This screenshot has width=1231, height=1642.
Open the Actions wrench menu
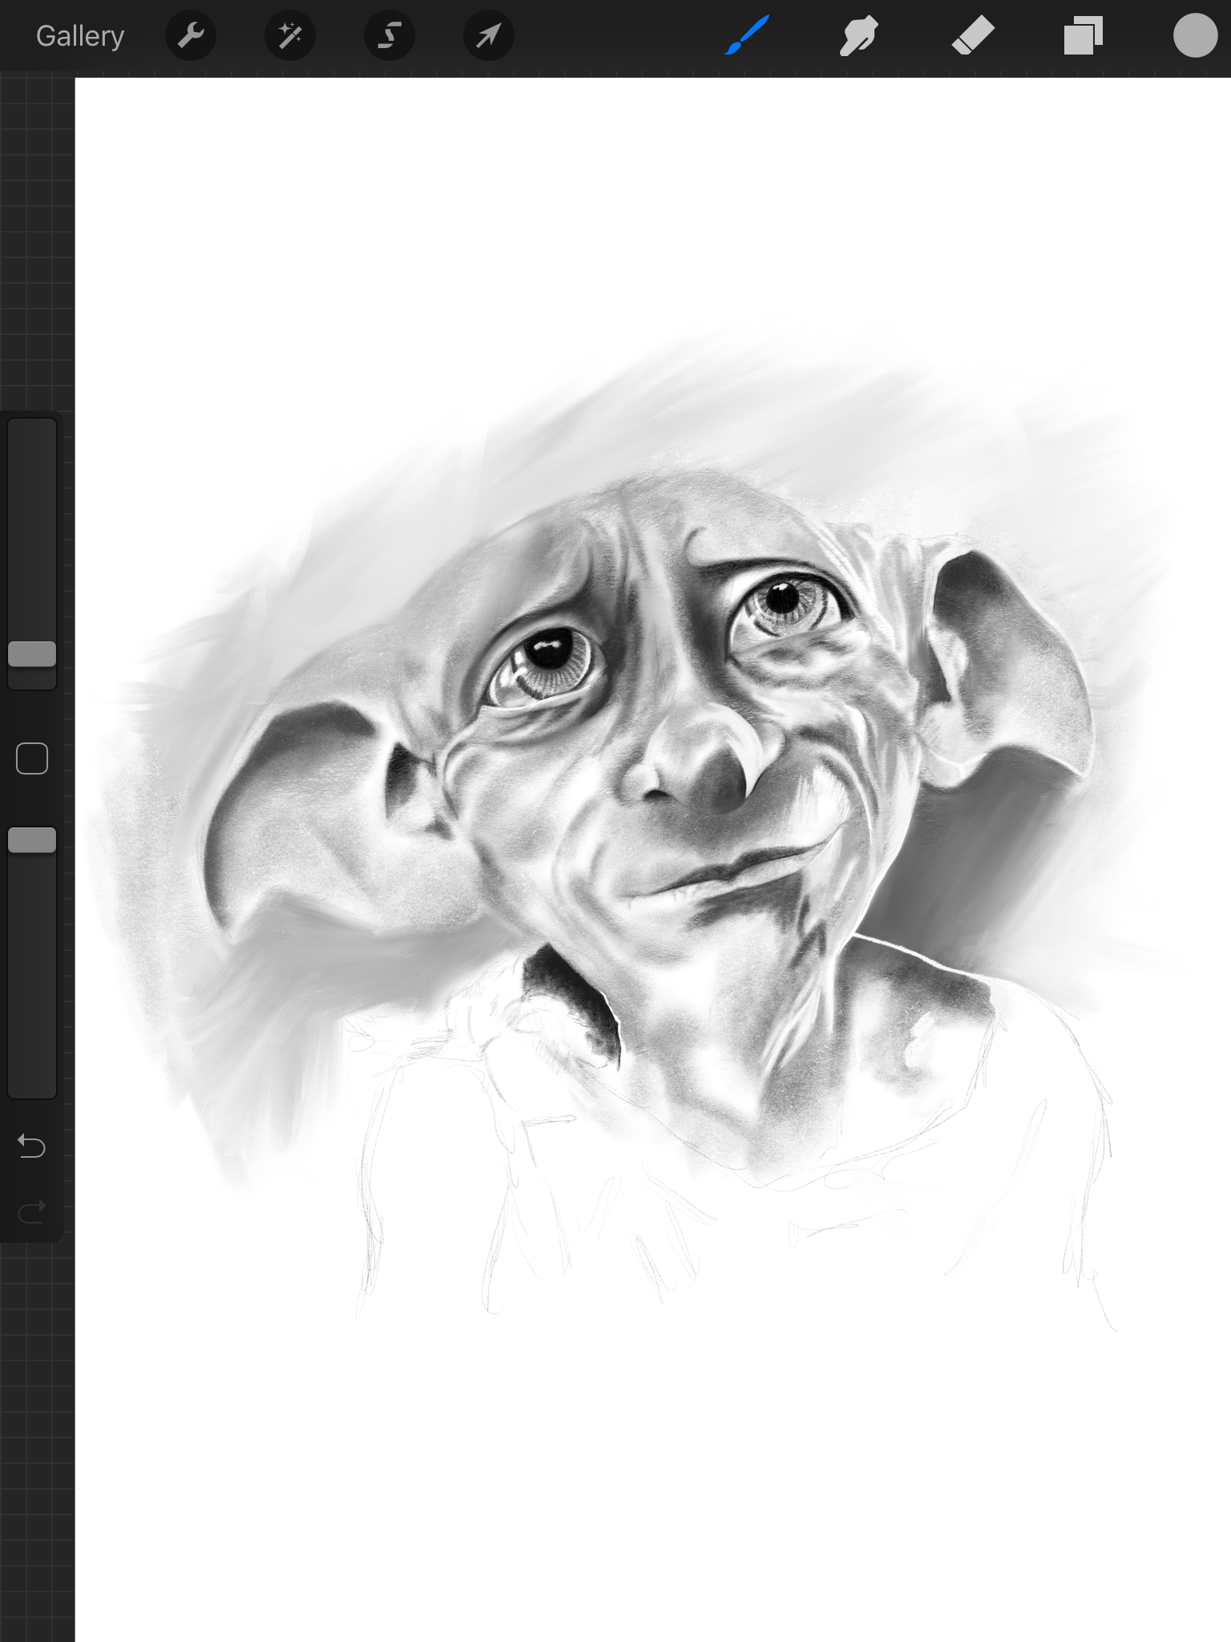pos(190,36)
